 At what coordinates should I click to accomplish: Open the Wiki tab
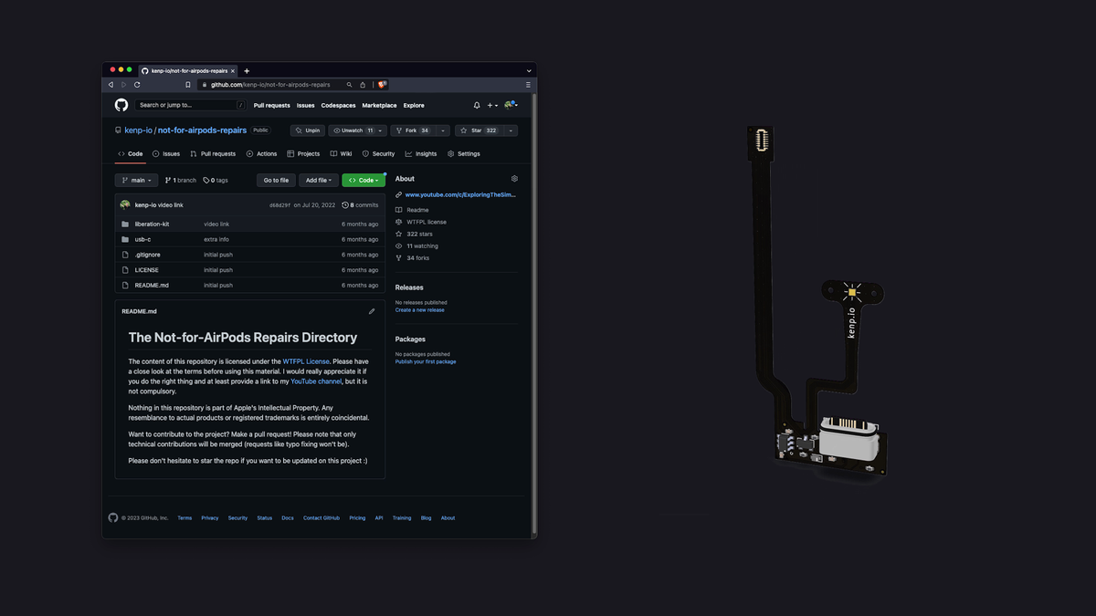(341, 154)
